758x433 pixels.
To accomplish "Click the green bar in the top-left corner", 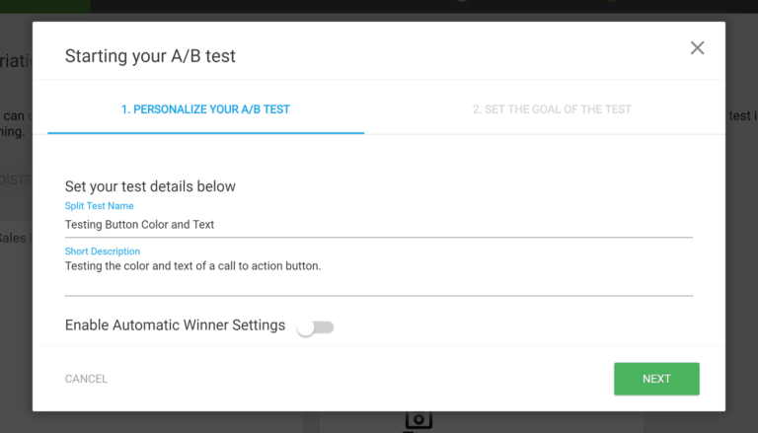I will (44, 5).
